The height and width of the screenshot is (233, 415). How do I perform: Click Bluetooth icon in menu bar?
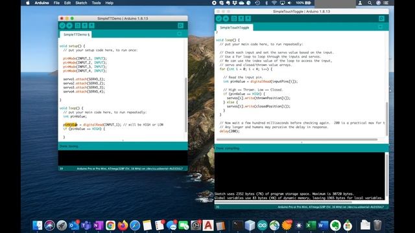tap(267, 3)
